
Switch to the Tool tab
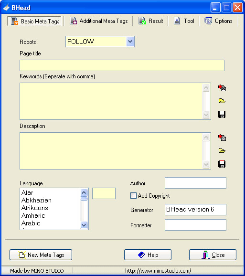click(x=184, y=21)
